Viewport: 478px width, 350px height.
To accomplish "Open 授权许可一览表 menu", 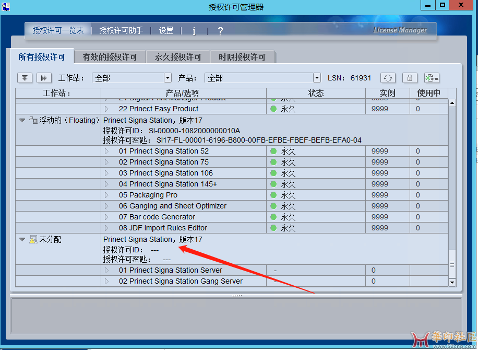I will coord(58,30).
